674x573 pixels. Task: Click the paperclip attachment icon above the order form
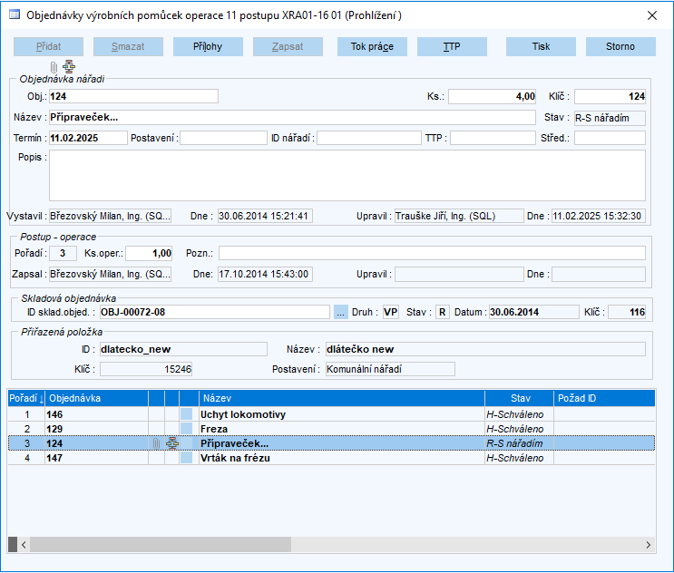point(54,67)
